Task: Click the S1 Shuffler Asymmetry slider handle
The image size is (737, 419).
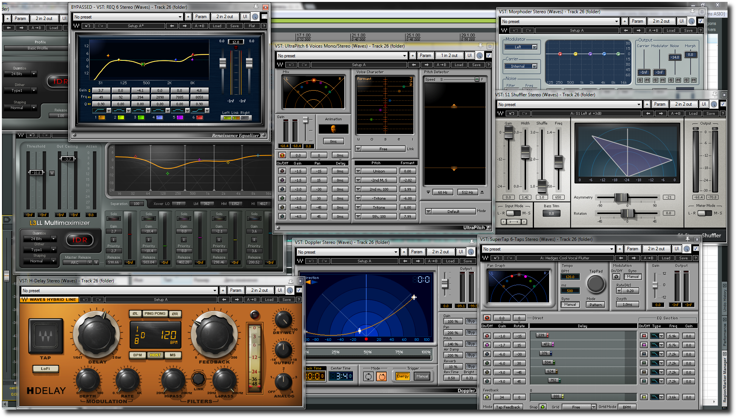Action: point(621,197)
